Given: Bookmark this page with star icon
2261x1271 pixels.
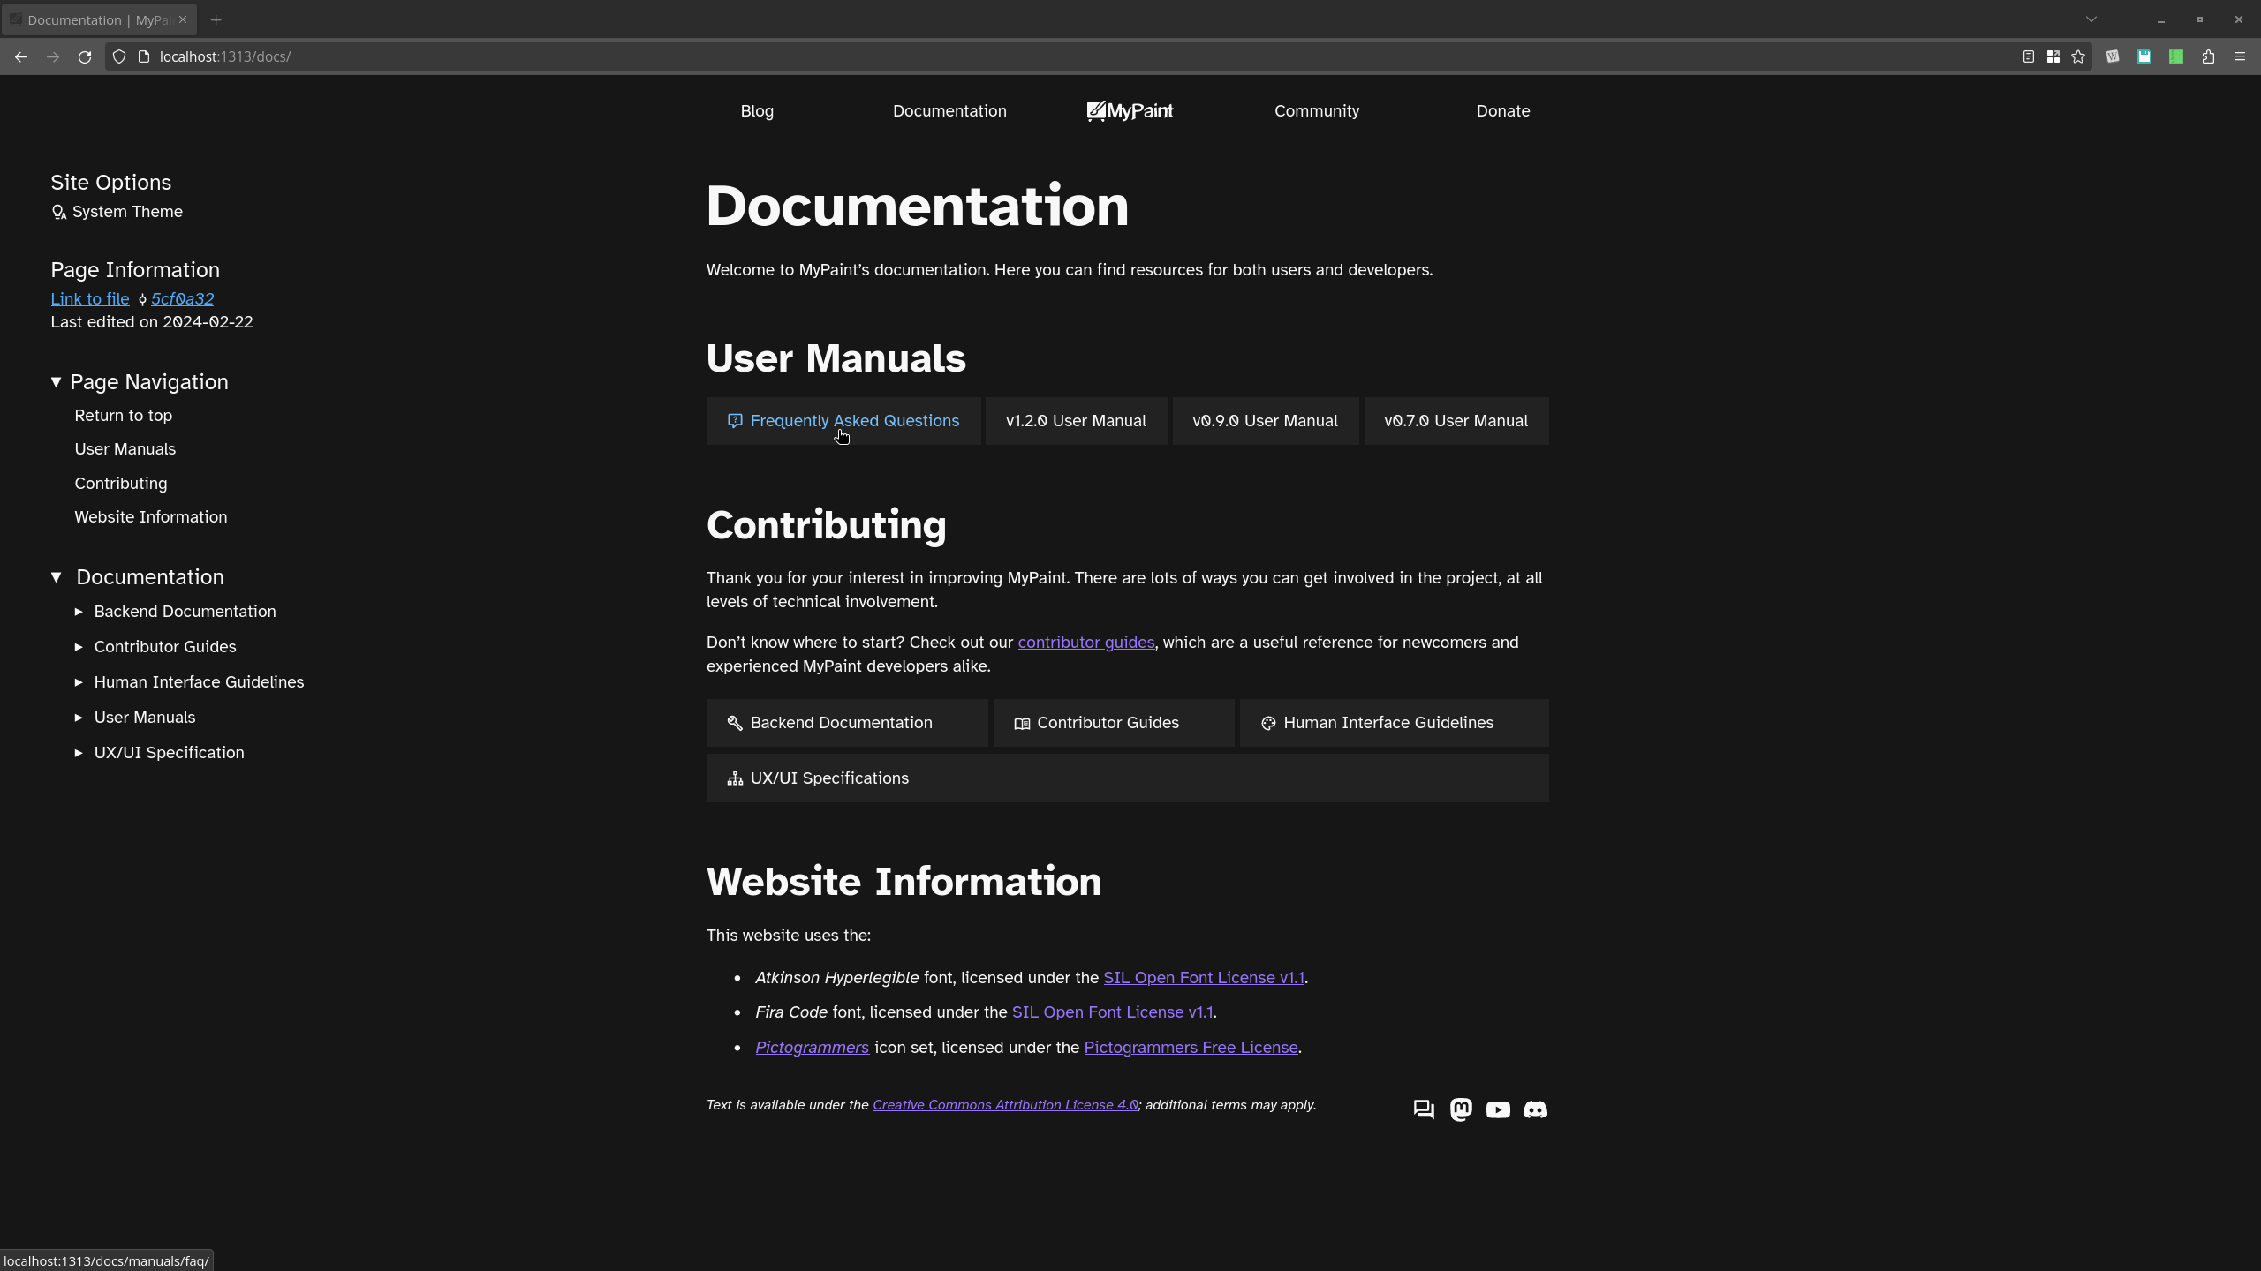Looking at the screenshot, I should pos(2078,56).
